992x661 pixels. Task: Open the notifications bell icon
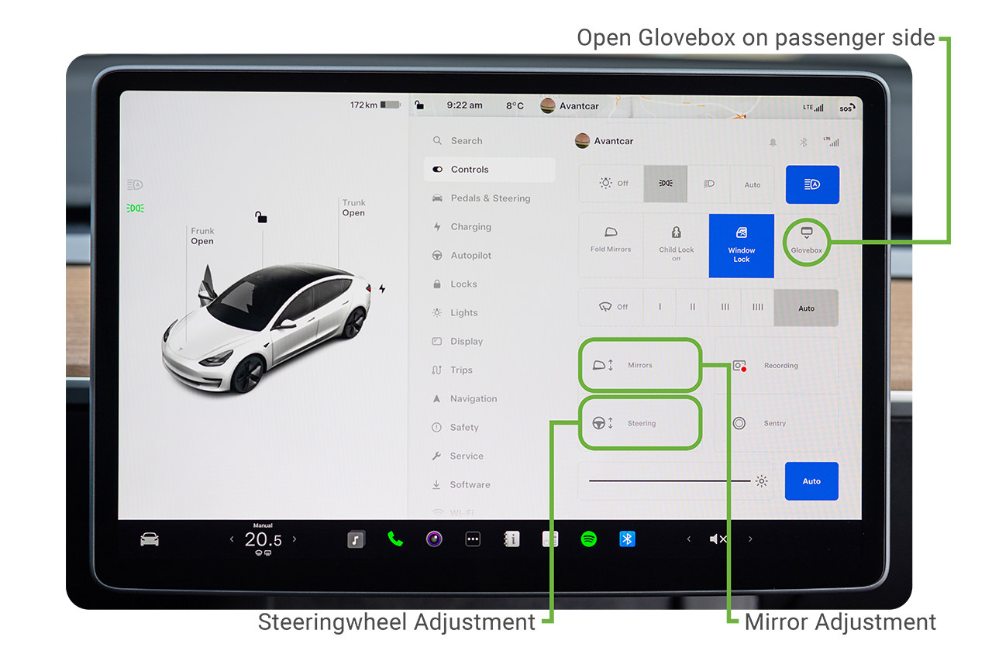point(773,143)
